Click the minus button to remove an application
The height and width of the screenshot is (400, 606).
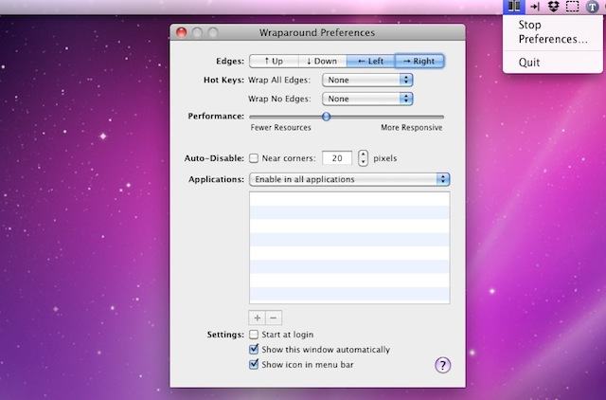(274, 318)
